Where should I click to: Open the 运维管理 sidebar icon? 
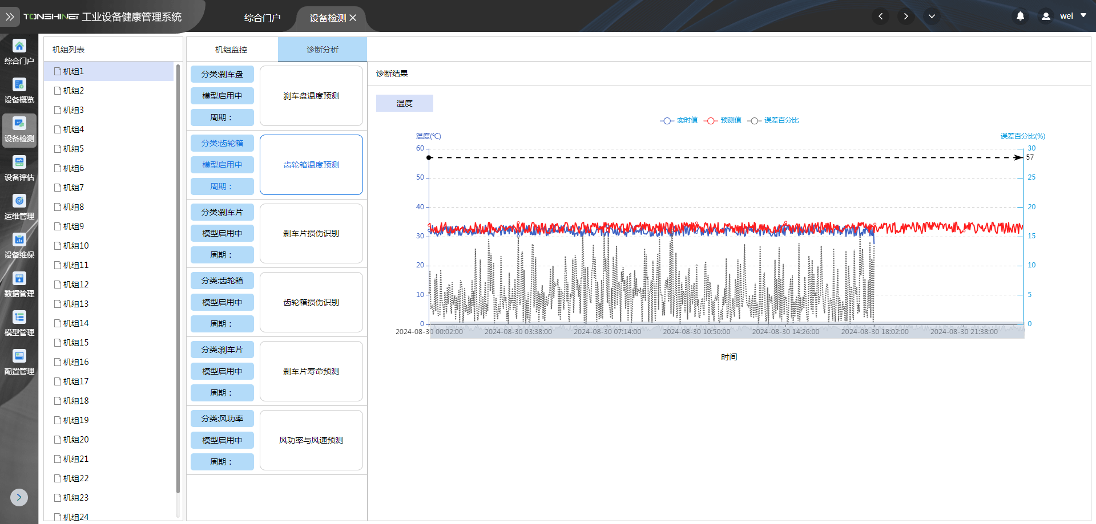coord(19,207)
